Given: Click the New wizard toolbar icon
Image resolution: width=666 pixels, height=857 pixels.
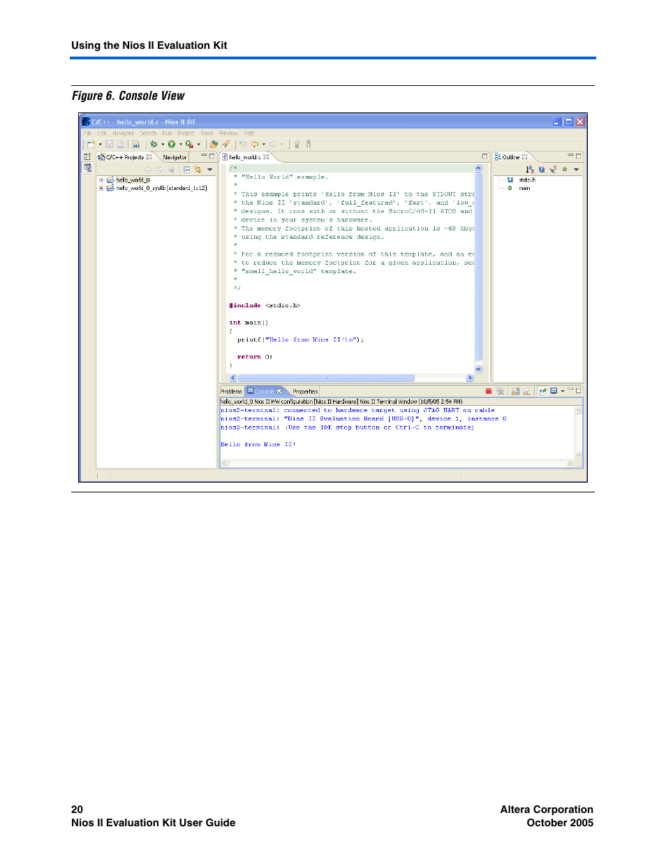Looking at the screenshot, I should pyautogui.click(x=91, y=145).
